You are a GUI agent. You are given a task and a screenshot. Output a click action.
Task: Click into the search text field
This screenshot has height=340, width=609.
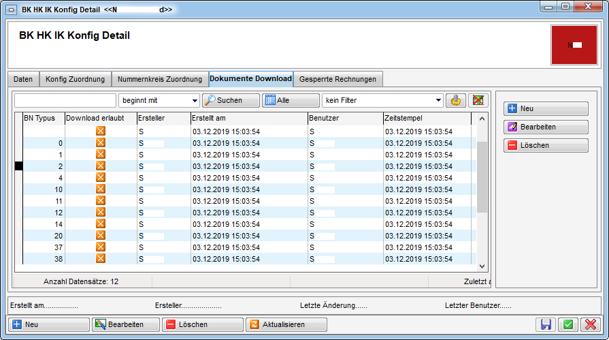(65, 100)
